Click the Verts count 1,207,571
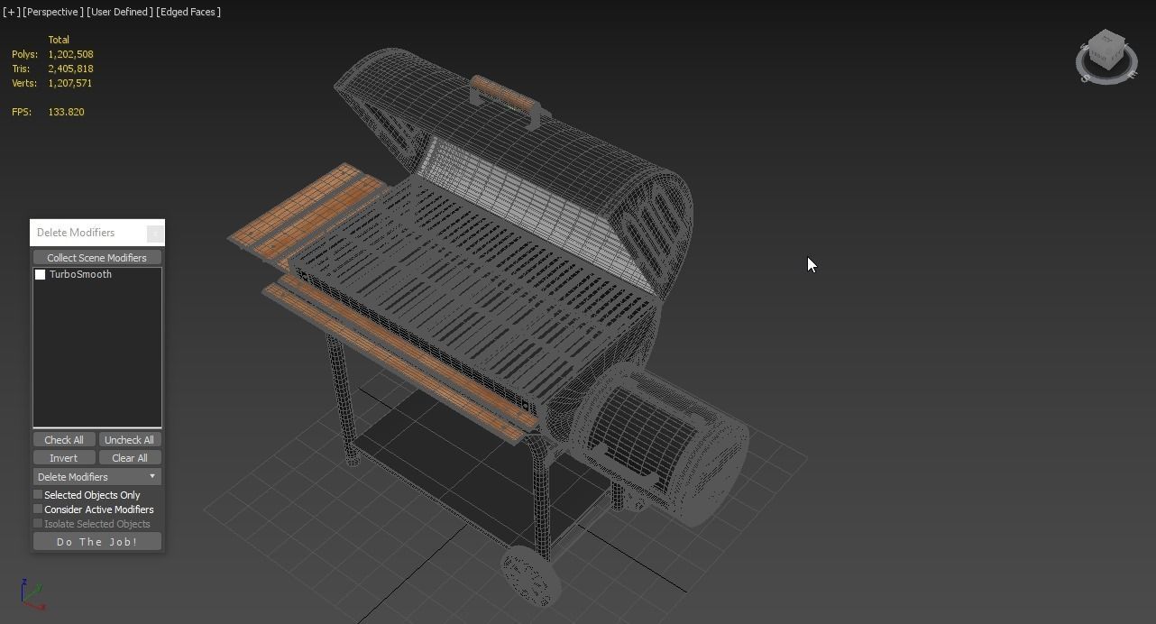Viewport: 1156px width, 624px height. point(70,83)
